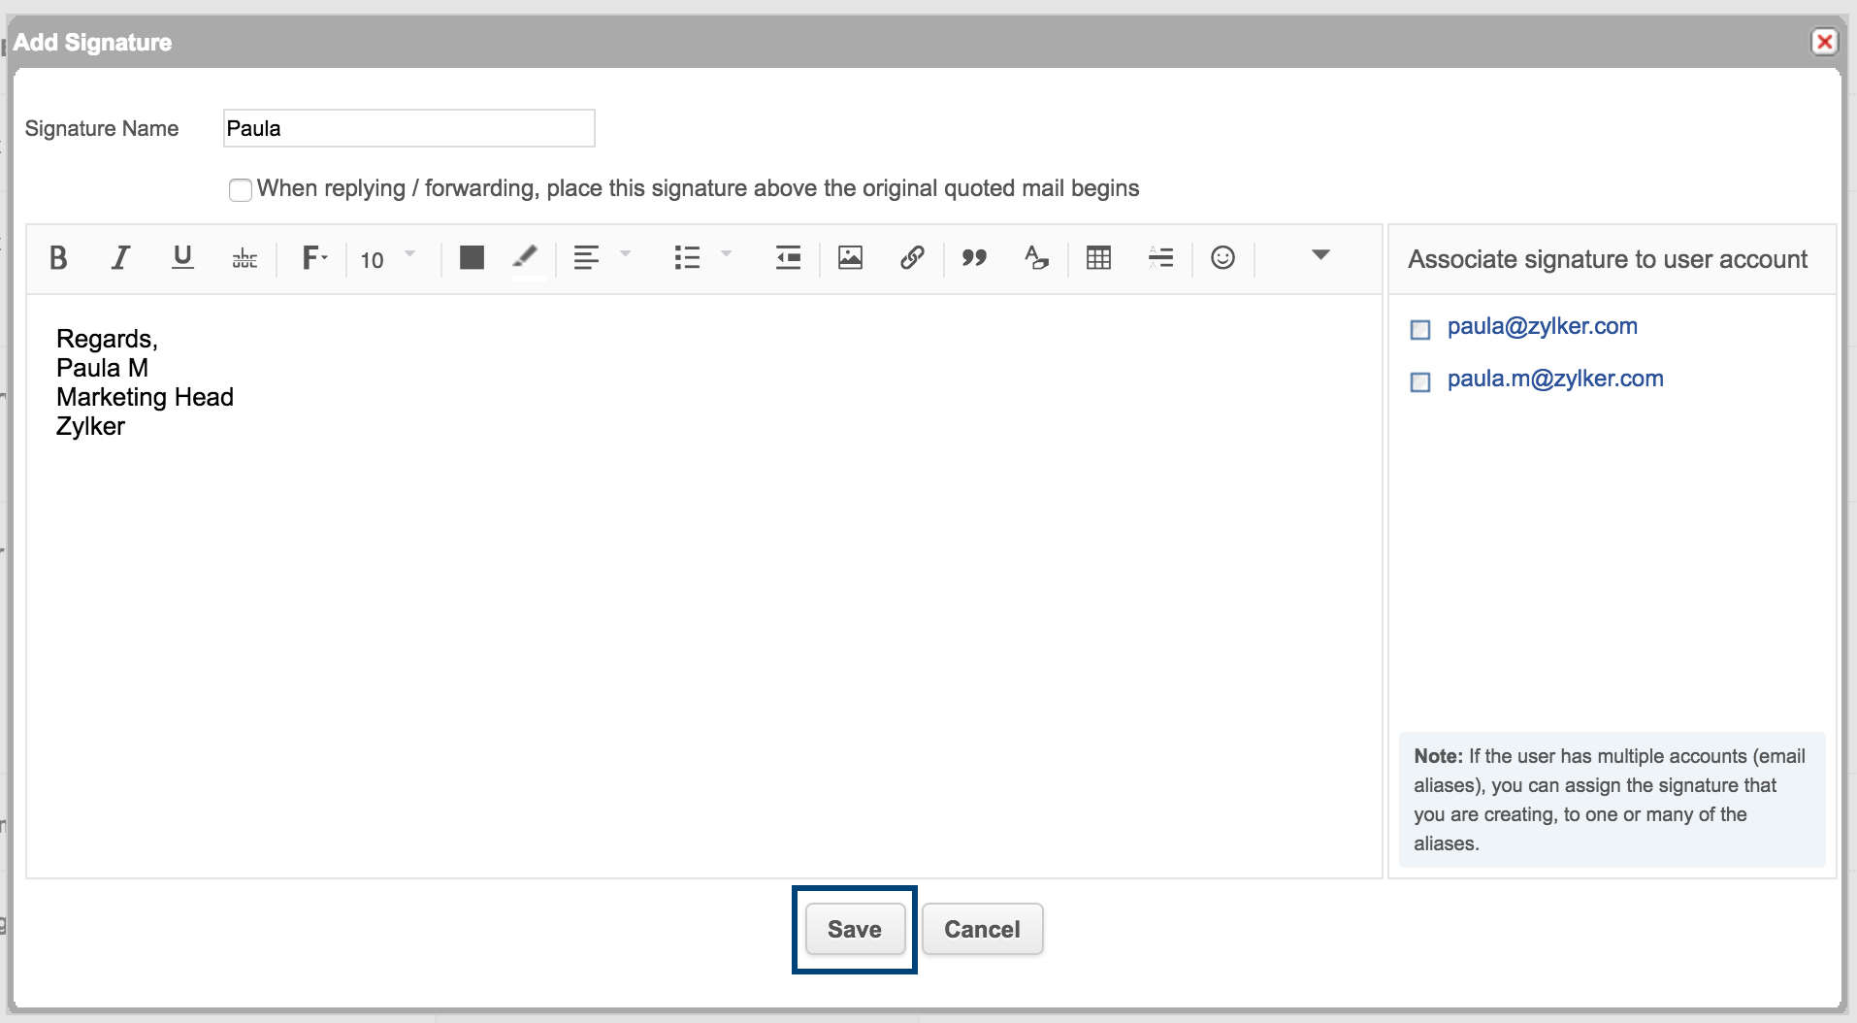The image size is (1857, 1023).
Task: Apply strikethrough formatting
Action: [x=244, y=258]
